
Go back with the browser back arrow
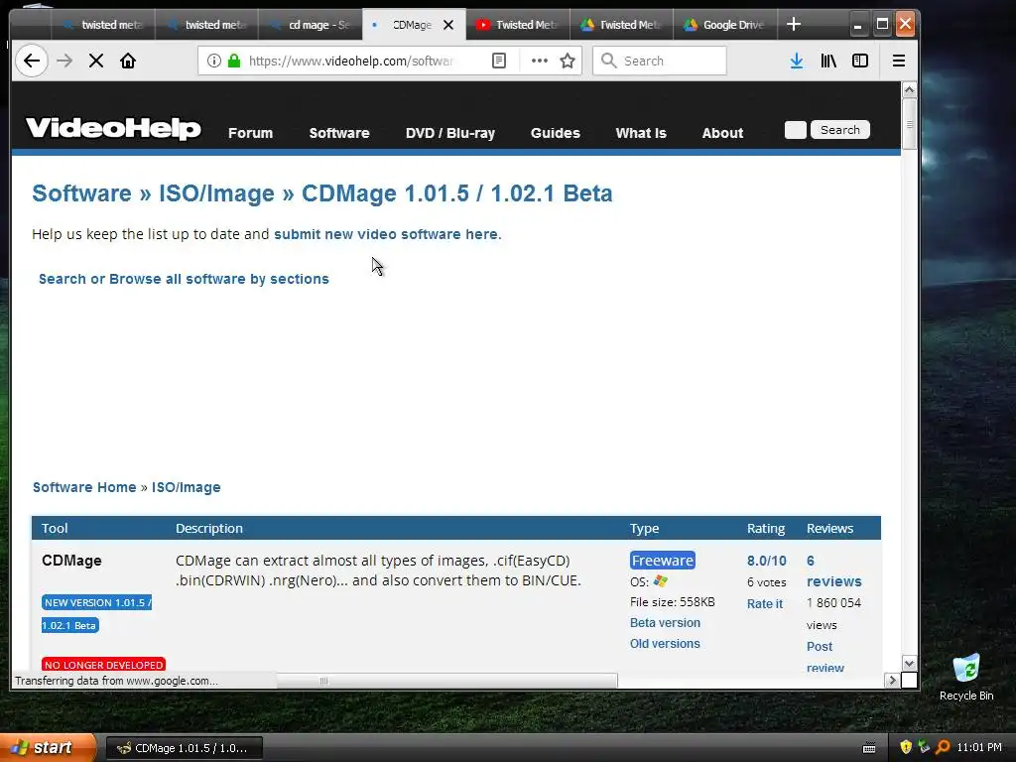click(x=31, y=61)
